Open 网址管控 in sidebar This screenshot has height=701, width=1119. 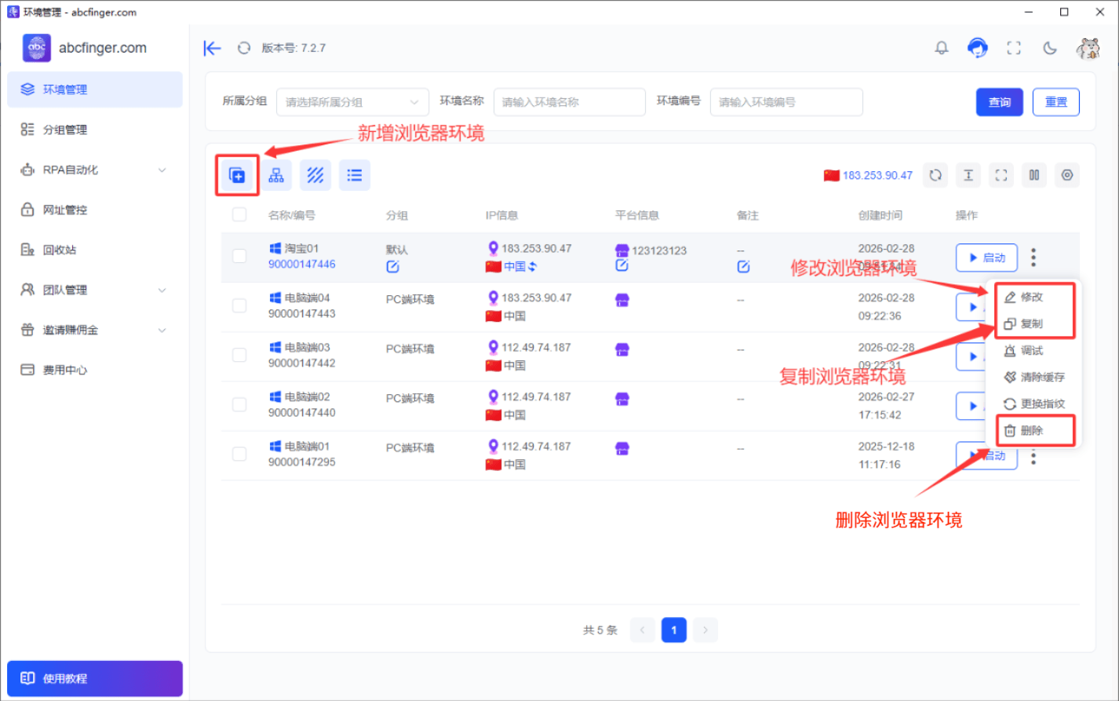95,210
